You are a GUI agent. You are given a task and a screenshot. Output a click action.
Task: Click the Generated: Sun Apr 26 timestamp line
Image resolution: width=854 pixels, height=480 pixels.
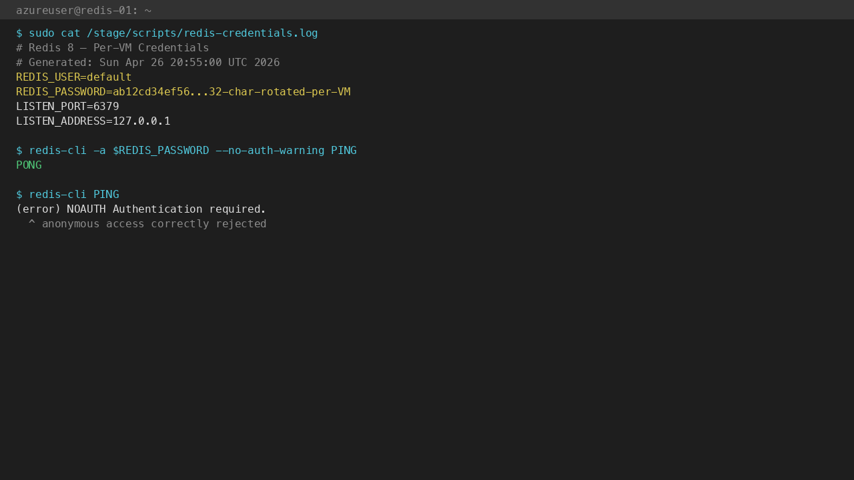pyautogui.click(x=147, y=63)
